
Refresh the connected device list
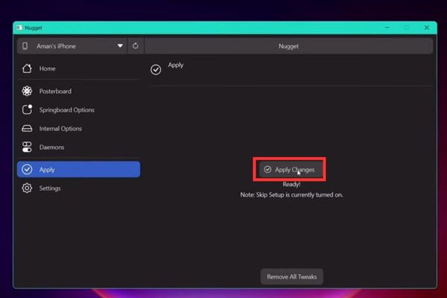point(135,46)
